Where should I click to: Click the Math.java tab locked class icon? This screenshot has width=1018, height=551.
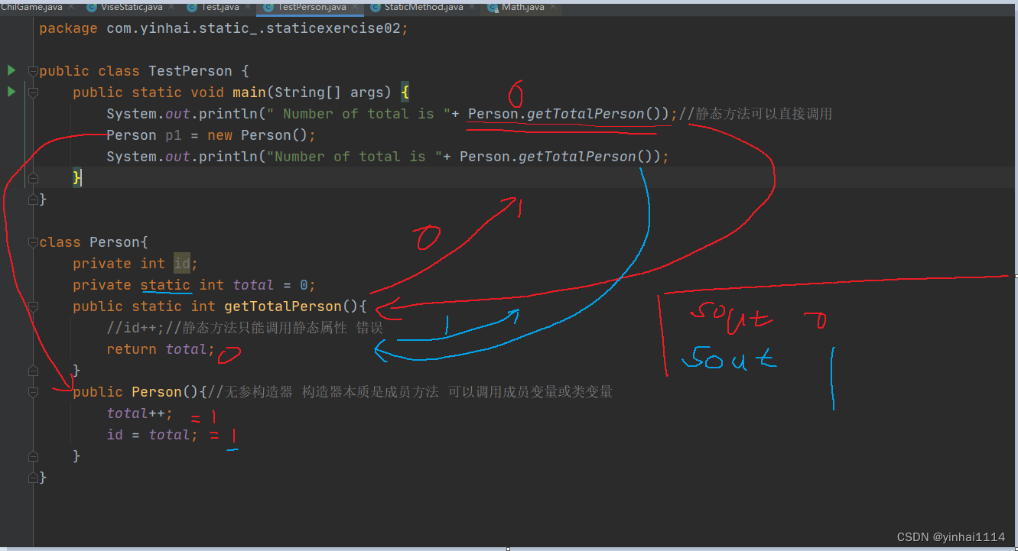pos(494,7)
